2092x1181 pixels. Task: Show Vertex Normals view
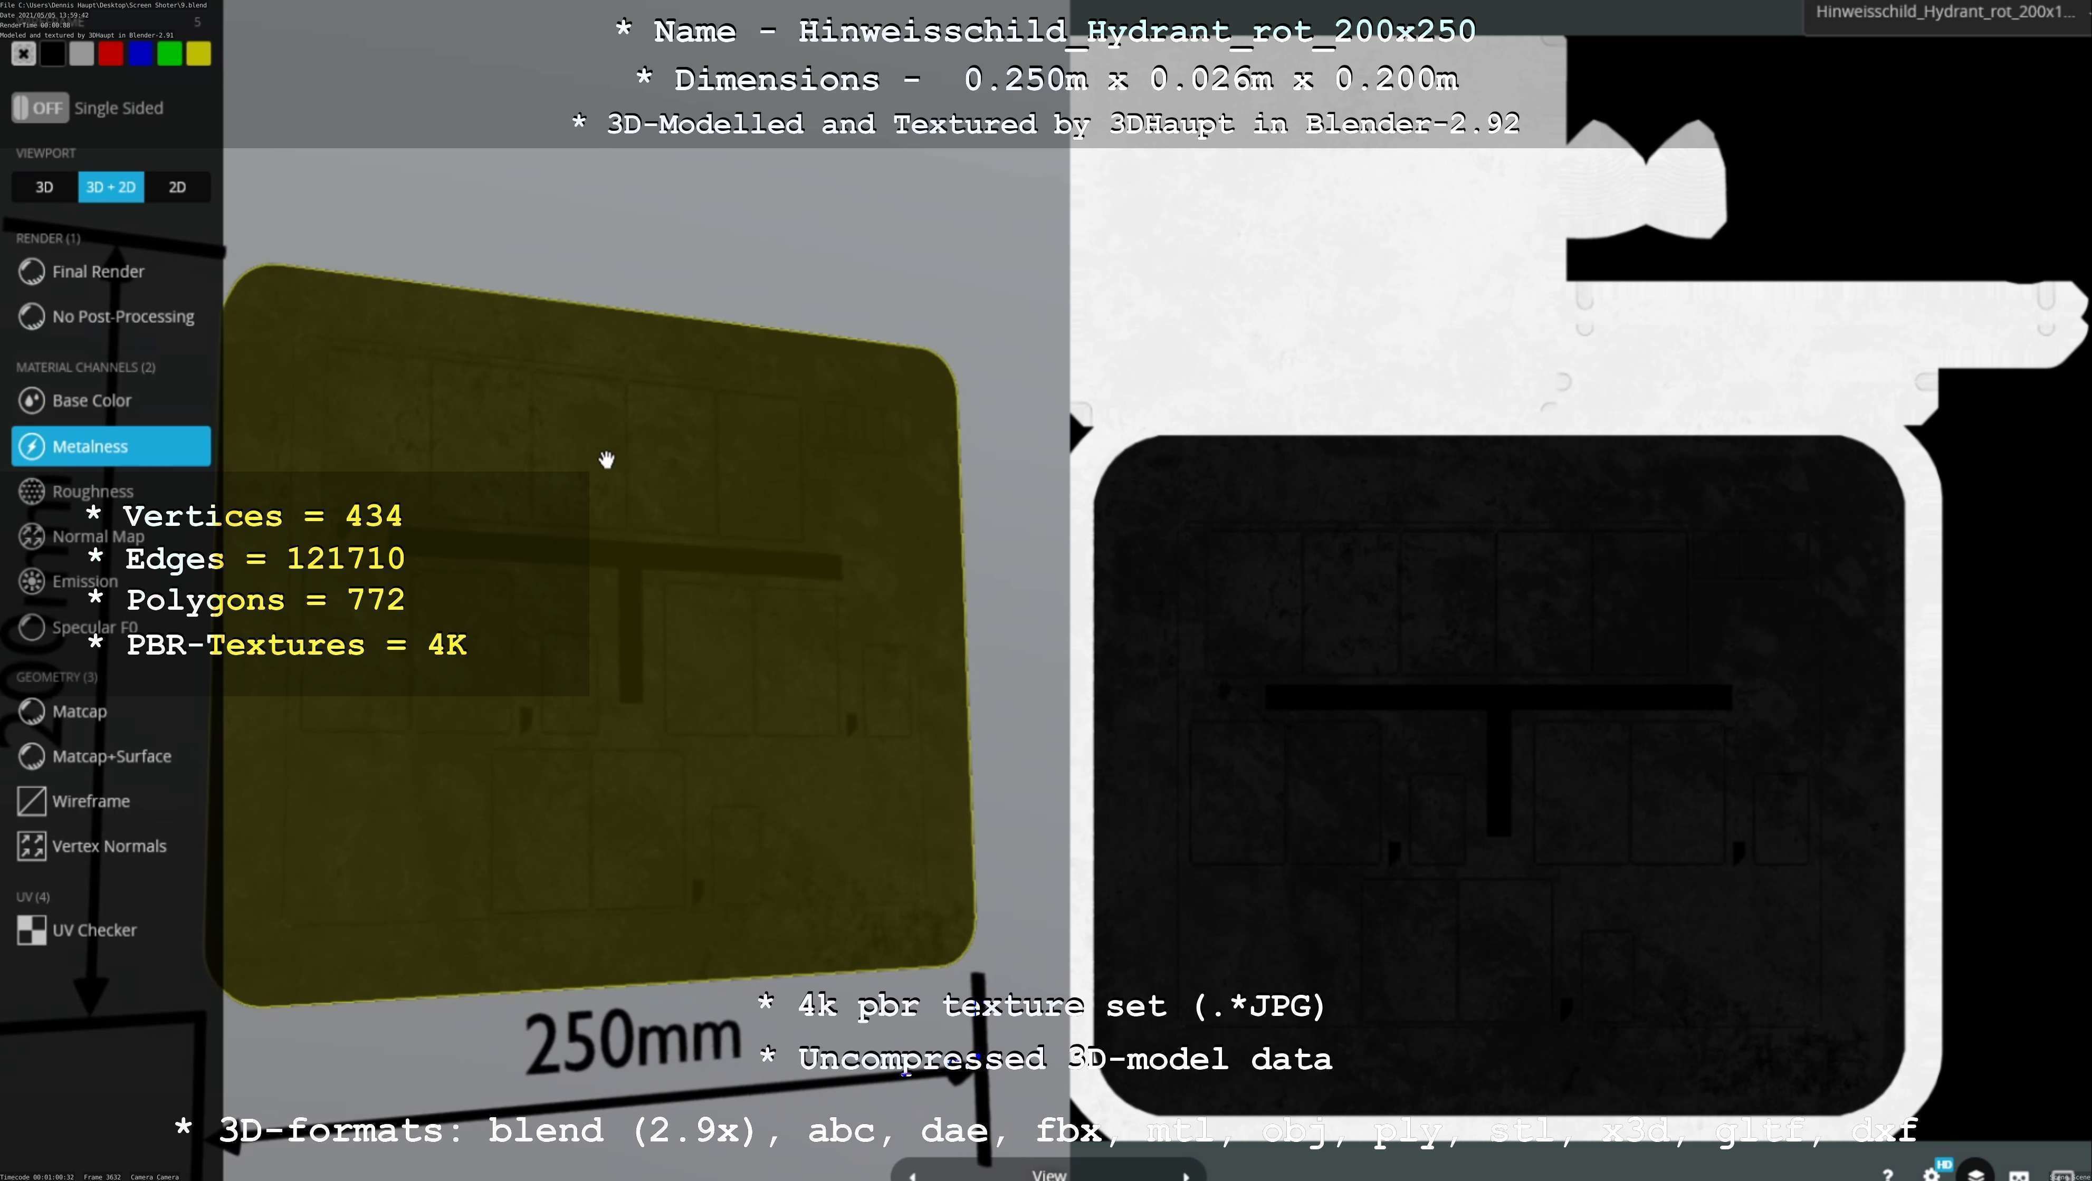pos(108,846)
